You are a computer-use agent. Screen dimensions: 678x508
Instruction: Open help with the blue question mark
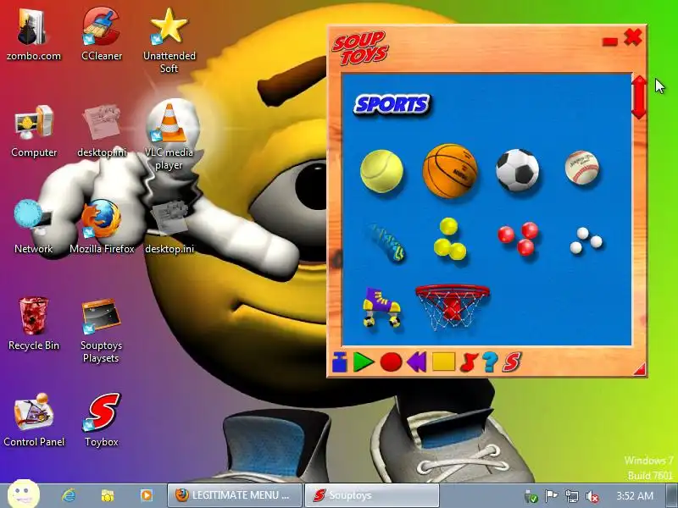(x=490, y=362)
